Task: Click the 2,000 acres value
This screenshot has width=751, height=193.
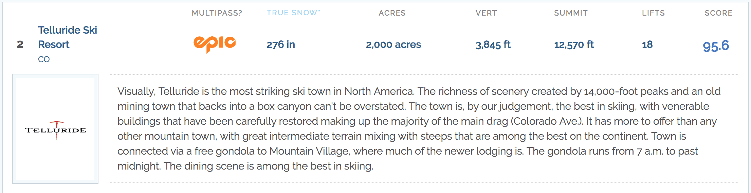Action: click(x=393, y=45)
